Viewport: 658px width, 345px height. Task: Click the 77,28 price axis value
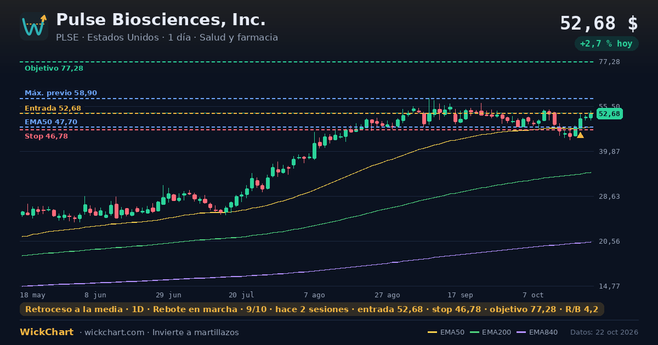coord(609,62)
